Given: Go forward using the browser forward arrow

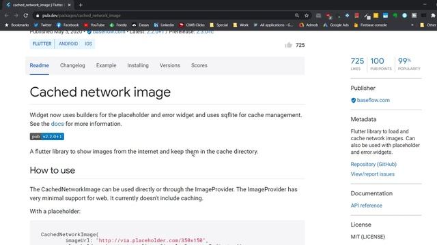Looking at the screenshot, I should (16, 16).
